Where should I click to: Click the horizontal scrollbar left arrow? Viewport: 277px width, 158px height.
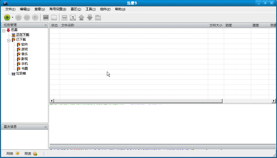click(52, 101)
